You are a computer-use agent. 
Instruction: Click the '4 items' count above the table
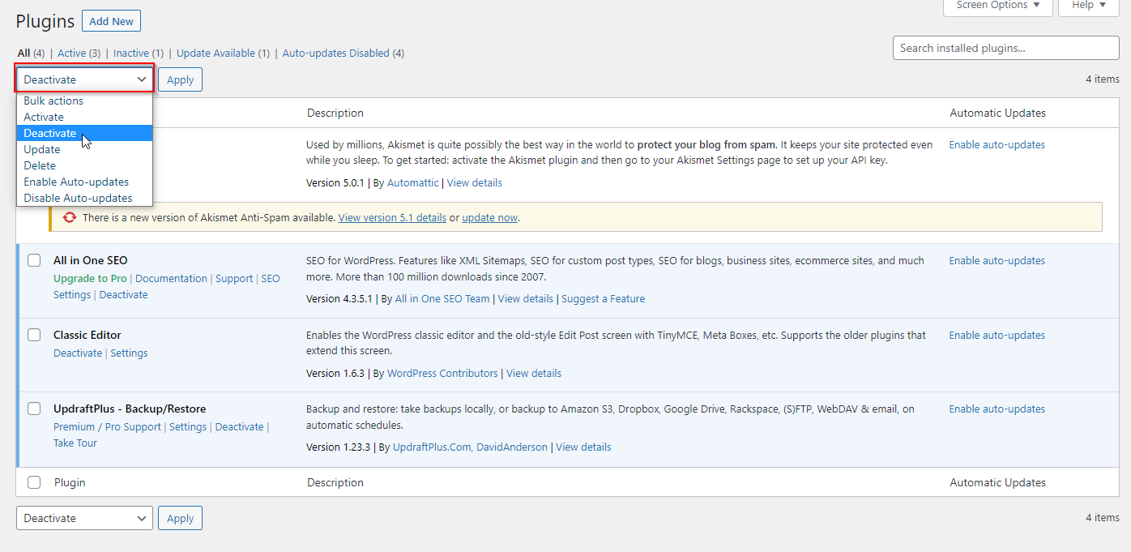pyautogui.click(x=1103, y=79)
